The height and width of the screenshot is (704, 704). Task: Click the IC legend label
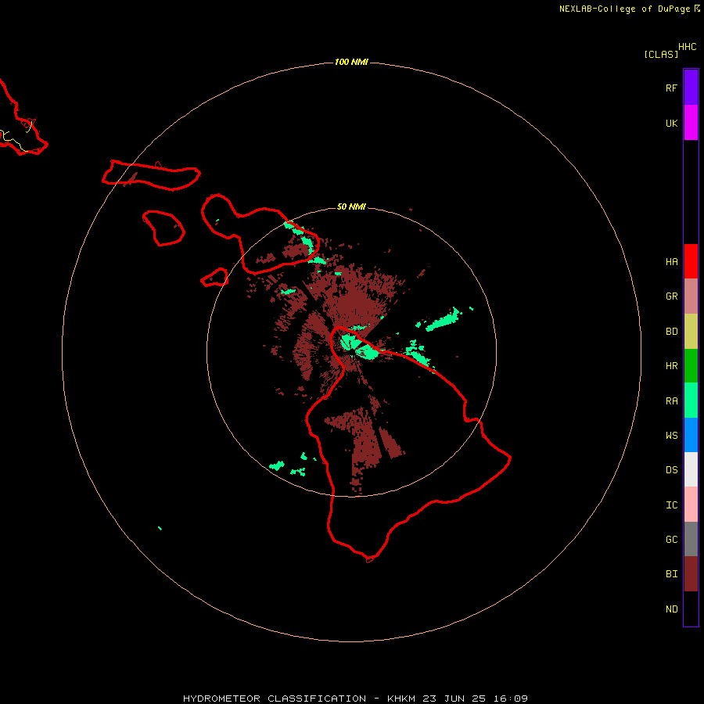[671, 505]
